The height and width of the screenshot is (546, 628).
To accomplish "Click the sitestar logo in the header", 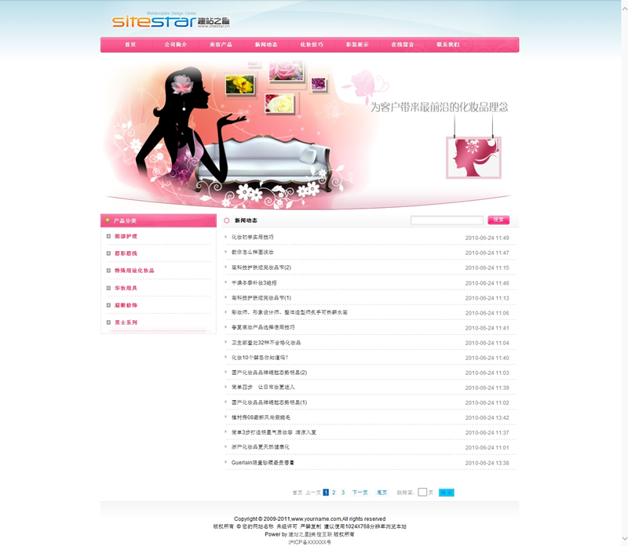I will 171,20.
